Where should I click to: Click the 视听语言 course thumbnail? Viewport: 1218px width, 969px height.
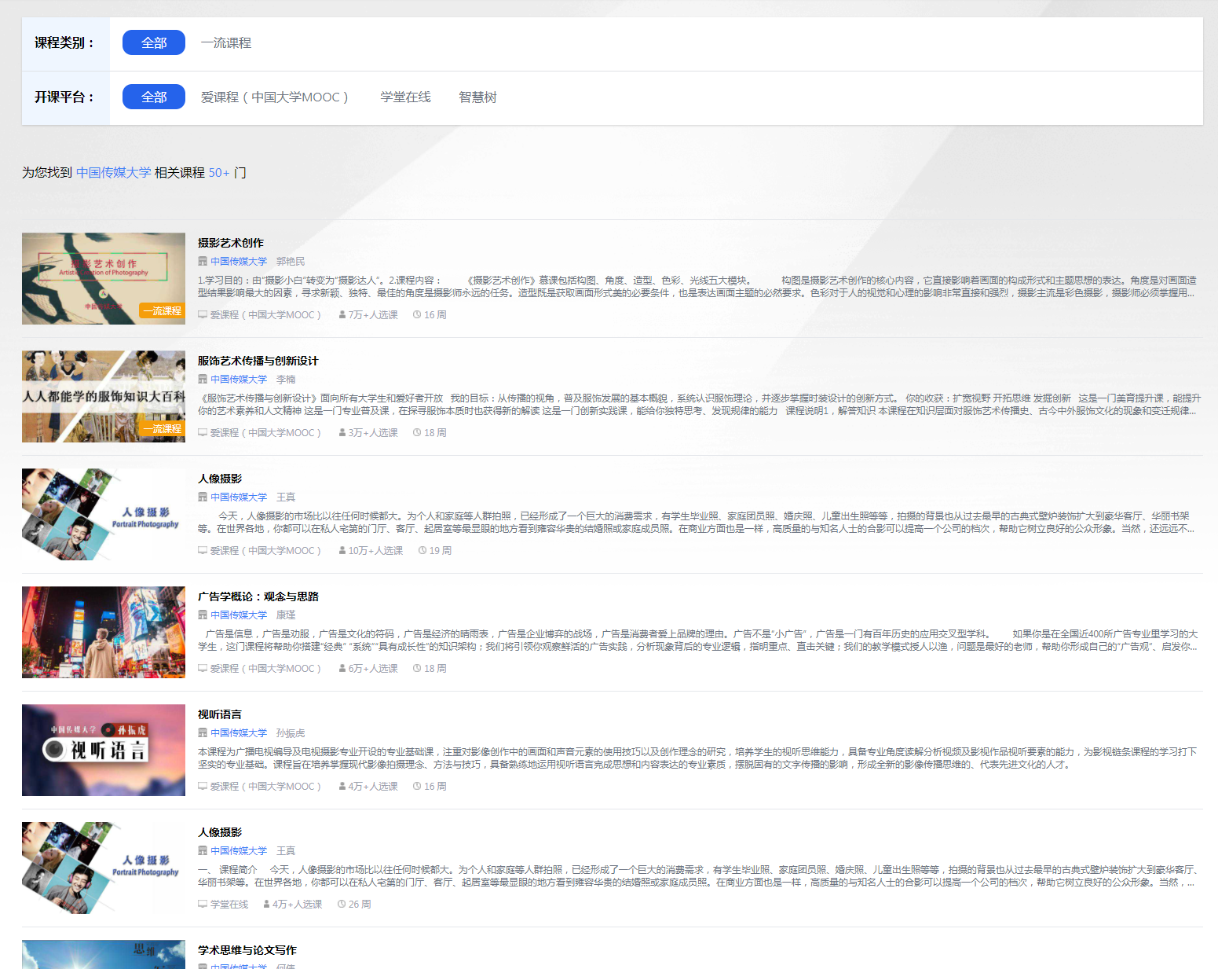click(104, 750)
